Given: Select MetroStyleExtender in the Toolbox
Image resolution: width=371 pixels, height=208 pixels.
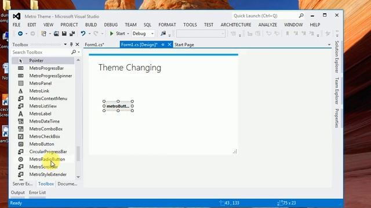Looking at the screenshot, I should tap(43, 174).
